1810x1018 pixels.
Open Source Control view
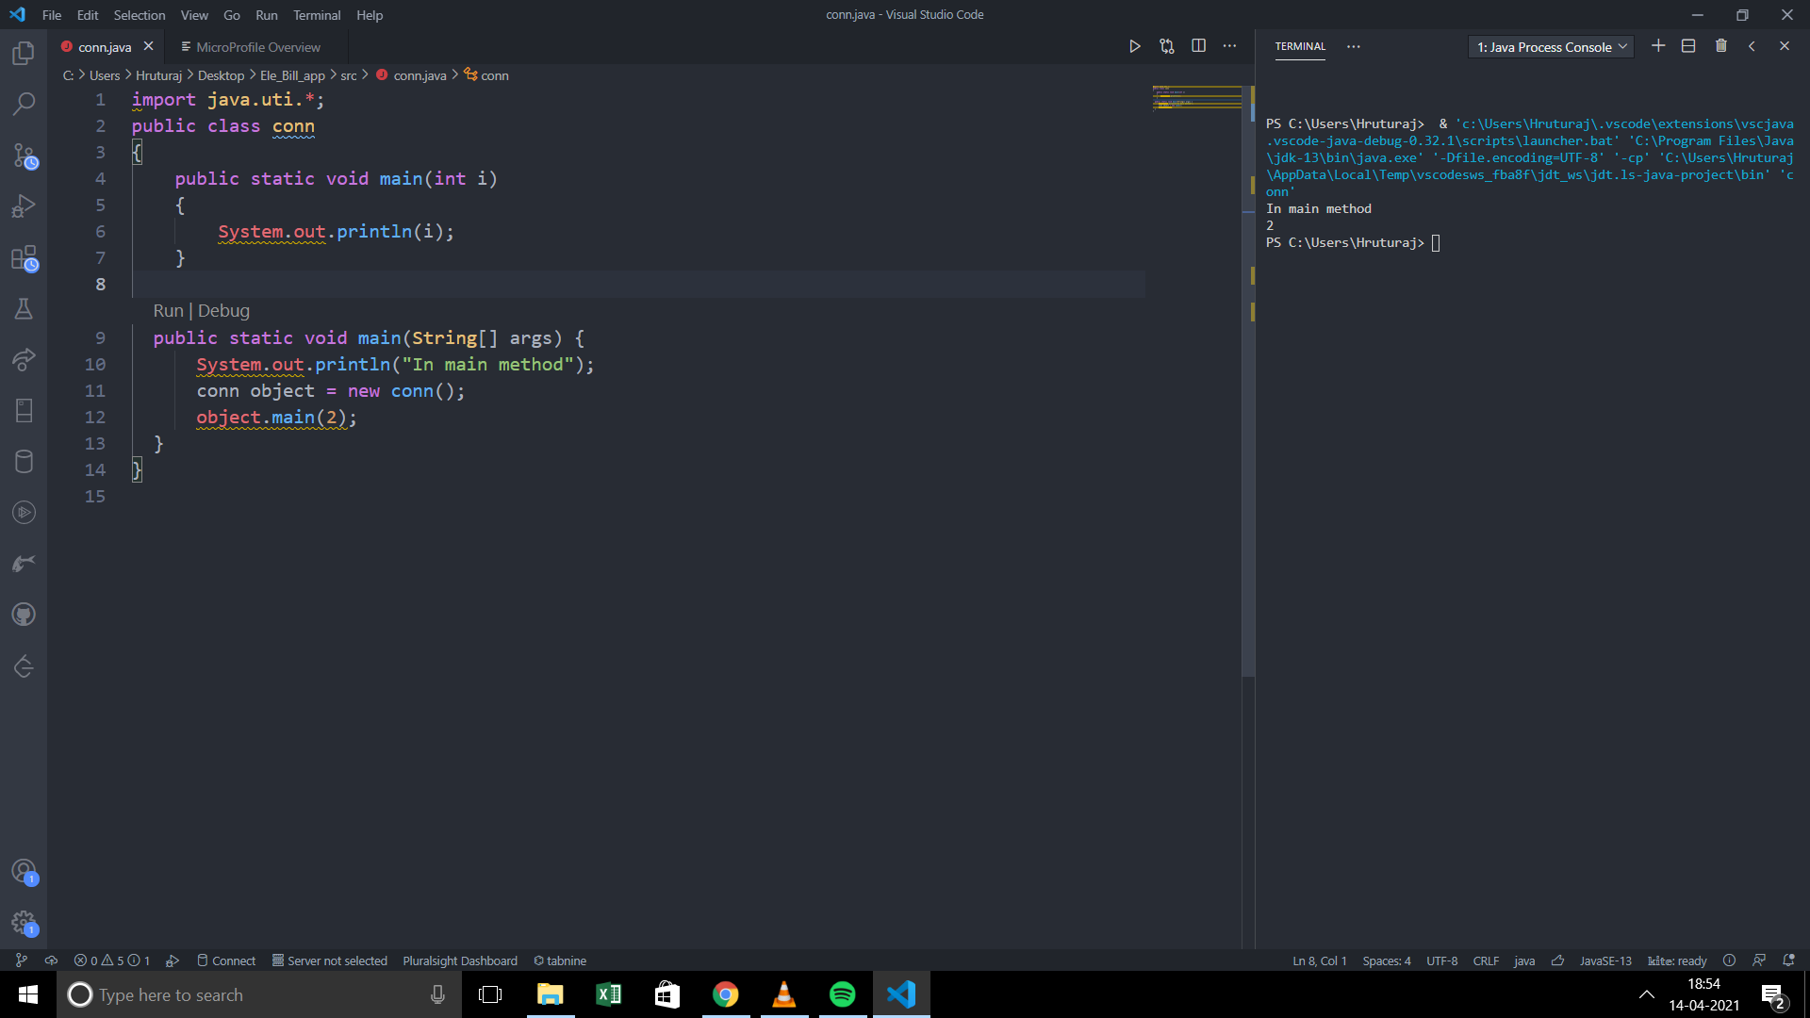24,156
